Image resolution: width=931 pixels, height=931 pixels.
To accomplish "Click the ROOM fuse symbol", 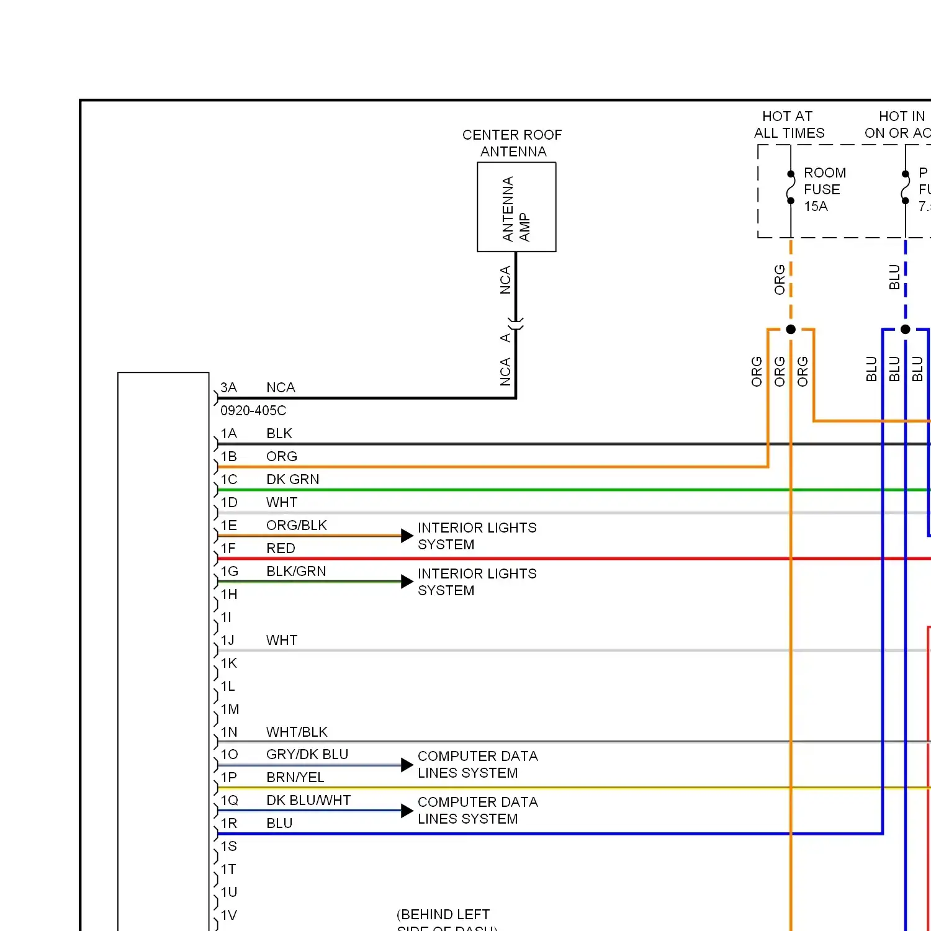I will pyautogui.click(x=791, y=187).
